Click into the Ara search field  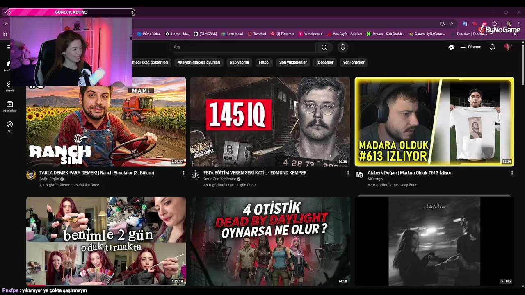pos(242,47)
